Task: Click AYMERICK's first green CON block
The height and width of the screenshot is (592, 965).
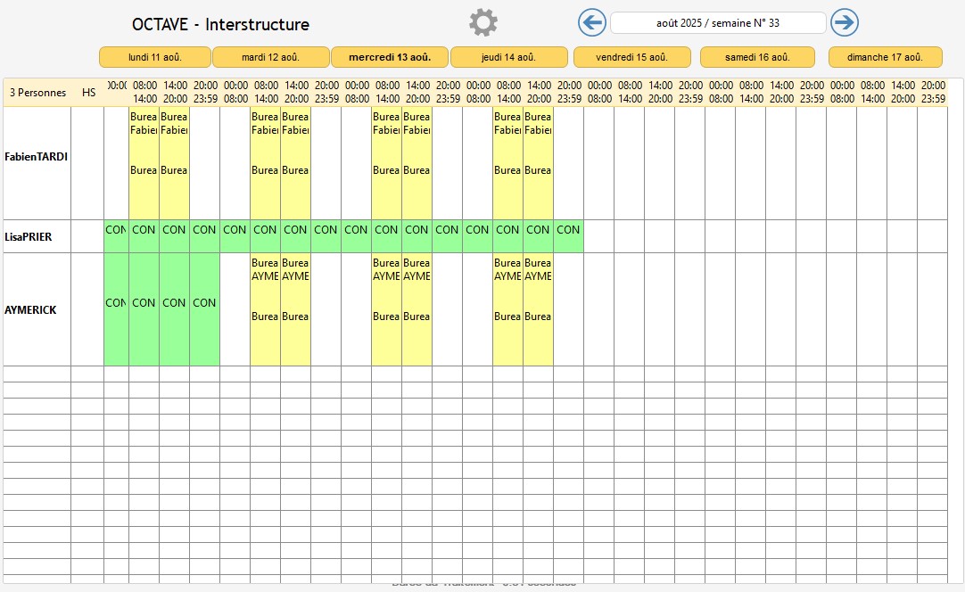Action: click(116, 309)
